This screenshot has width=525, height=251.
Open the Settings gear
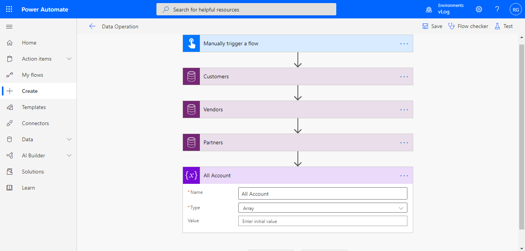479,9
